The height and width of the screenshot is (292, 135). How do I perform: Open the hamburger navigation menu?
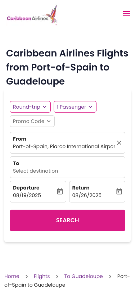point(126,14)
